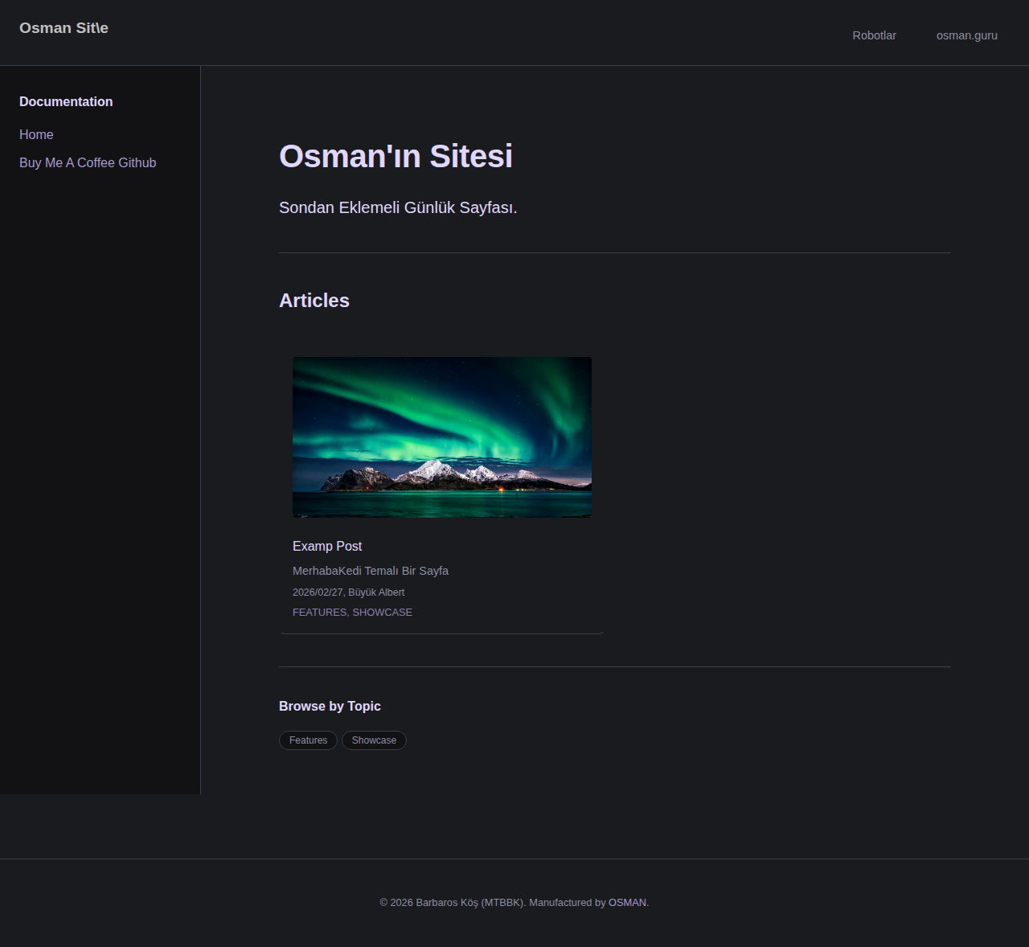Screen dimensions: 1029x947
Task: Open Buy Me A Coffee Github link
Action: [88, 162]
